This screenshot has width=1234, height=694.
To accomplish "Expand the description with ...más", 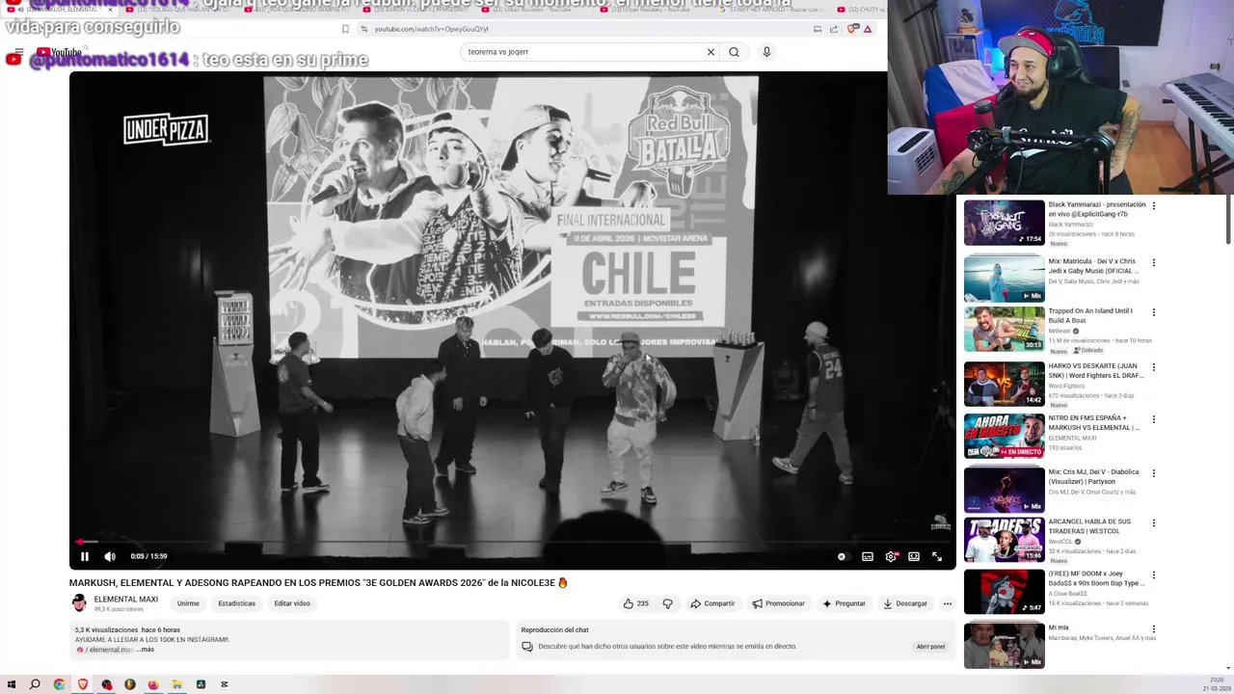I will pyautogui.click(x=144, y=650).
